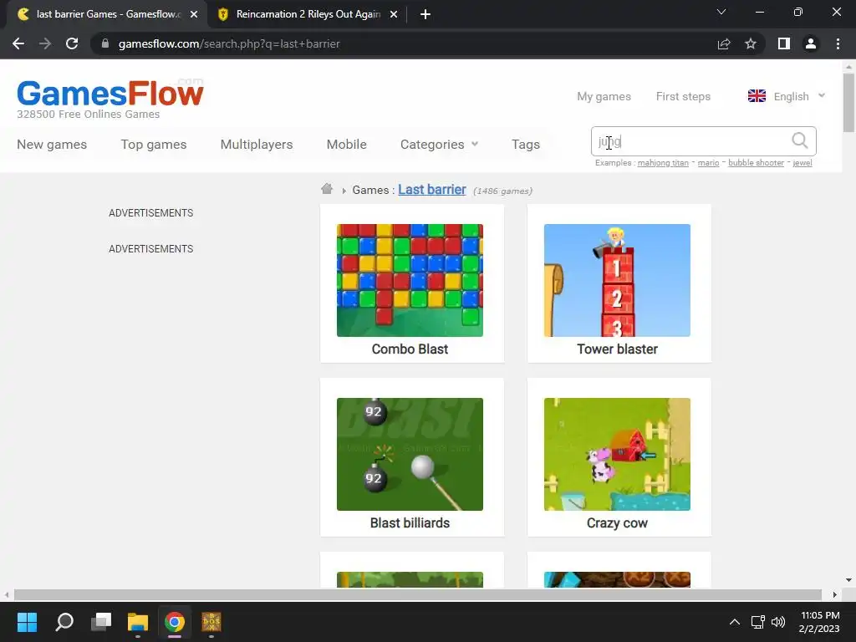Open Tower blaster game thumbnail
The width and height of the screenshot is (856, 642).
(617, 280)
